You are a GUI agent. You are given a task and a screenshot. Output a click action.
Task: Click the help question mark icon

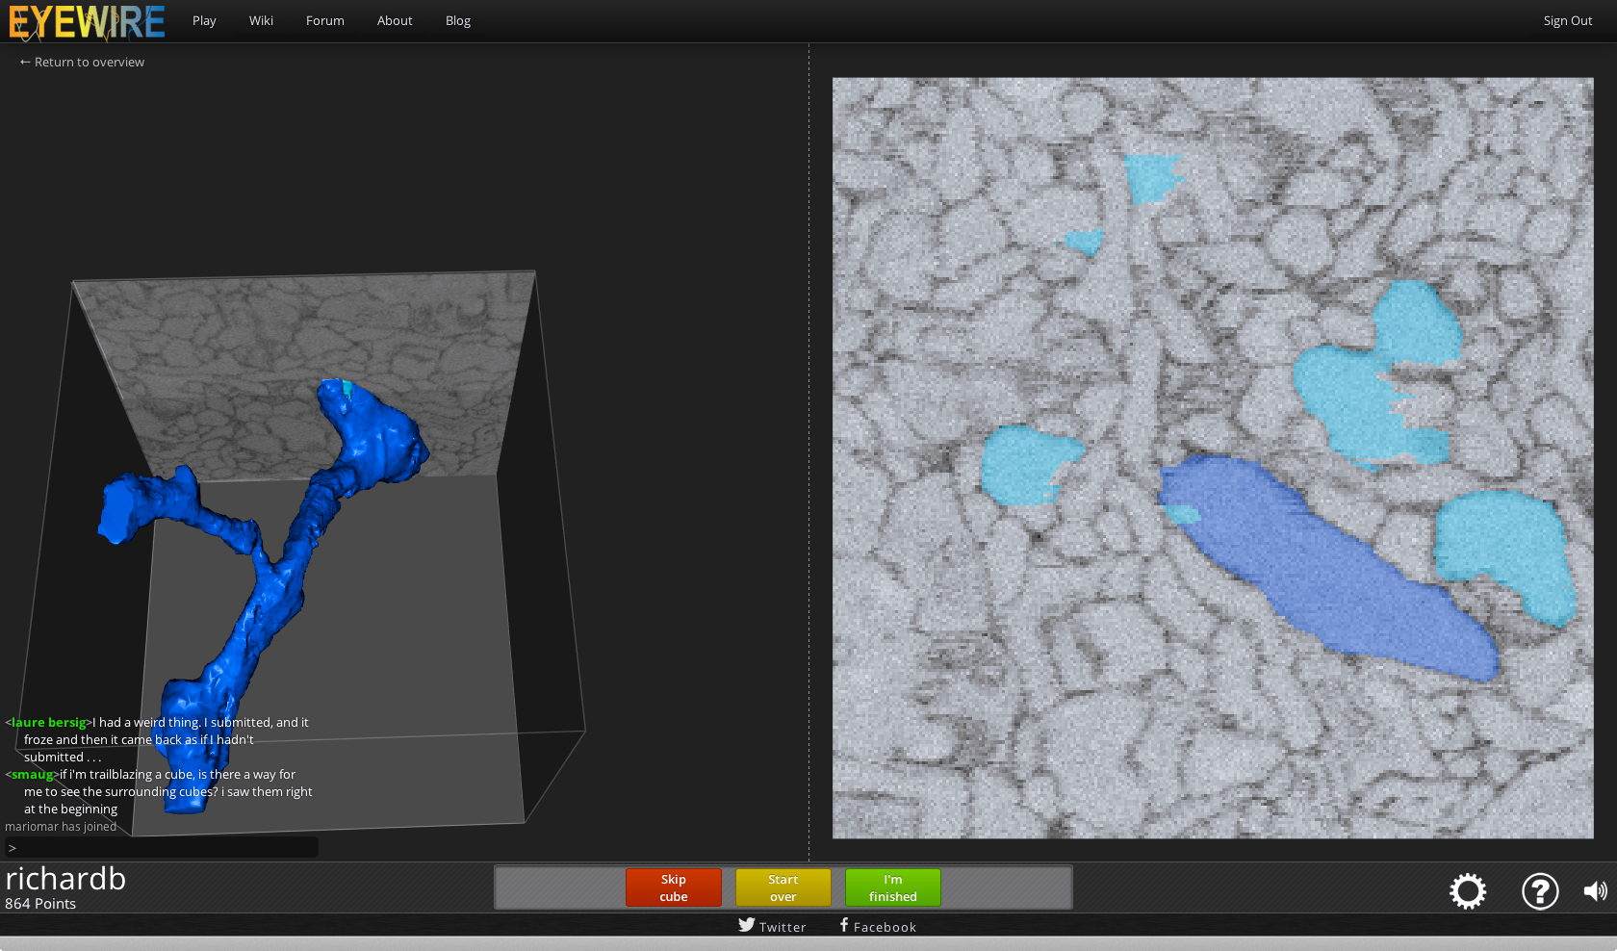pyautogui.click(x=1540, y=891)
